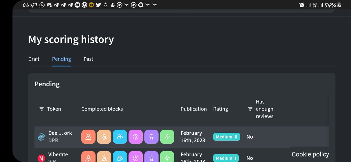
Task: Click the Token column header label
Action: [54, 109]
